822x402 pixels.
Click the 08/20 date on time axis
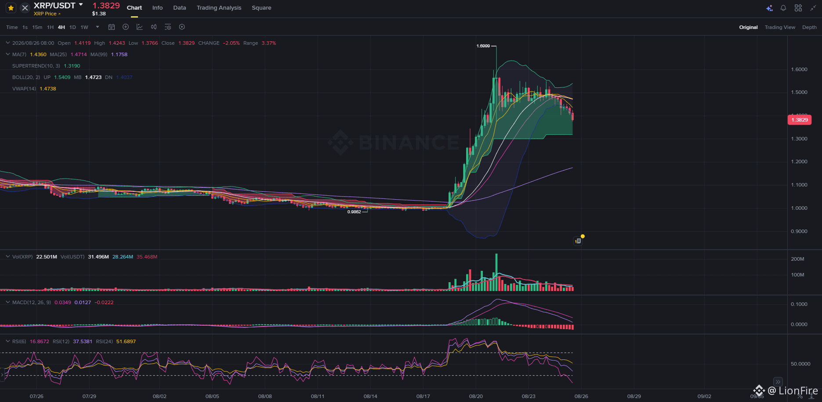476,396
